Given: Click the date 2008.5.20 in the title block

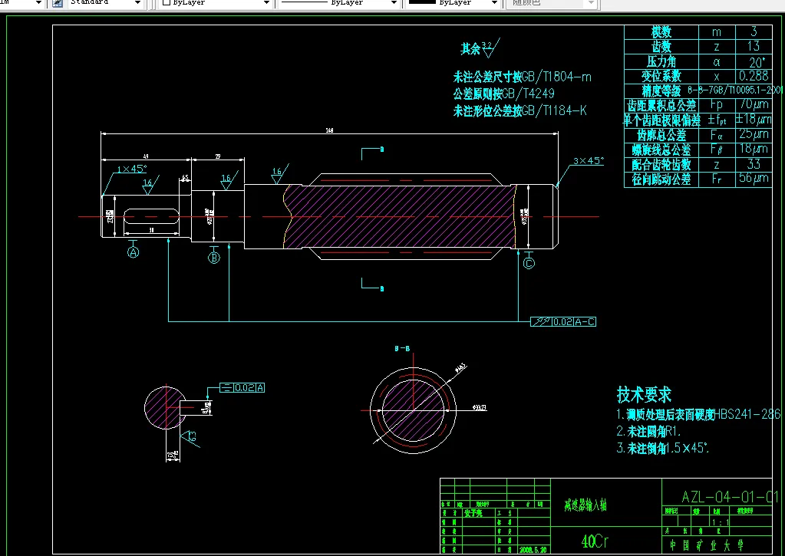Looking at the screenshot, I should tap(533, 549).
